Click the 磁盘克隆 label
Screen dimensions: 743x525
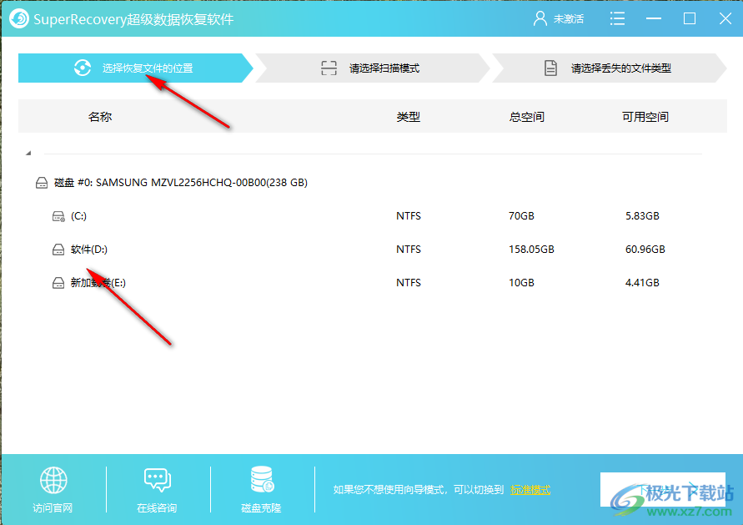(261, 508)
